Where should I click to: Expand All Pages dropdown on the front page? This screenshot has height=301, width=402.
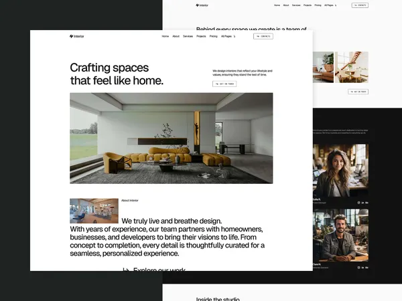tap(228, 36)
